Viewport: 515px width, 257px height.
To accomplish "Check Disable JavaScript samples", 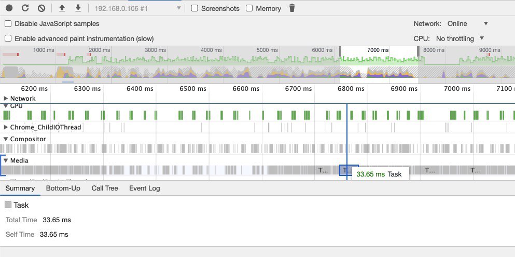I will pos(8,24).
